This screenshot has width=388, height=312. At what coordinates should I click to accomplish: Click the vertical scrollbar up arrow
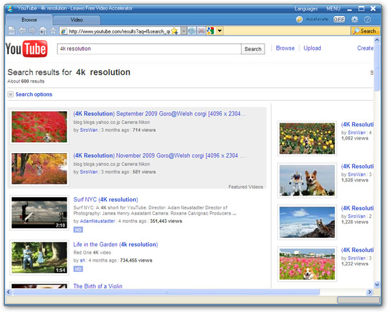tap(376, 40)
